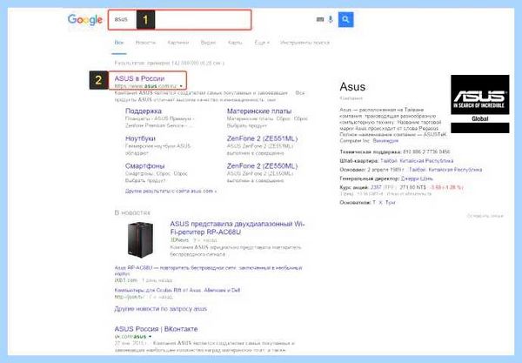The height and width of the screenshot is (363, 522).
Task: Select the Все results tab
Action: pyautogui.click(x=119, y=43)
